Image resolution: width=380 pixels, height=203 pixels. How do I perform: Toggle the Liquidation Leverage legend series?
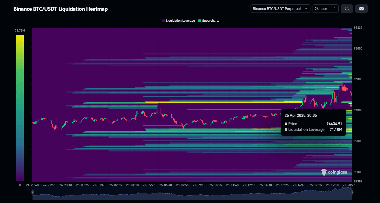pos(178,21)
